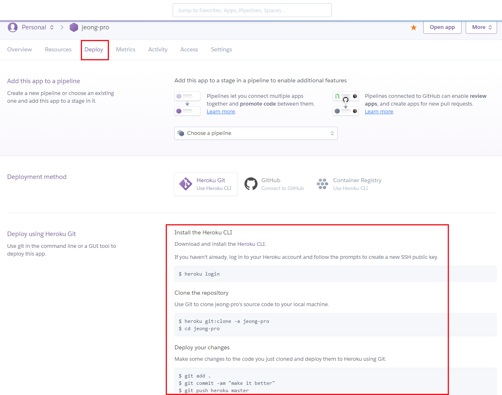The width and height of the screenshot is (502, 395).
Task: Click the git push heroku master command
Action: [214, 391]
